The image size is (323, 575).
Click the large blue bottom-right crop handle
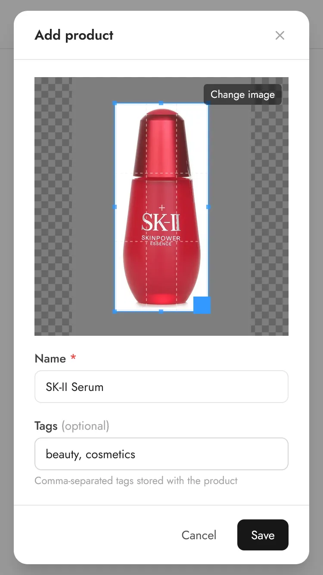click(202, 305)
